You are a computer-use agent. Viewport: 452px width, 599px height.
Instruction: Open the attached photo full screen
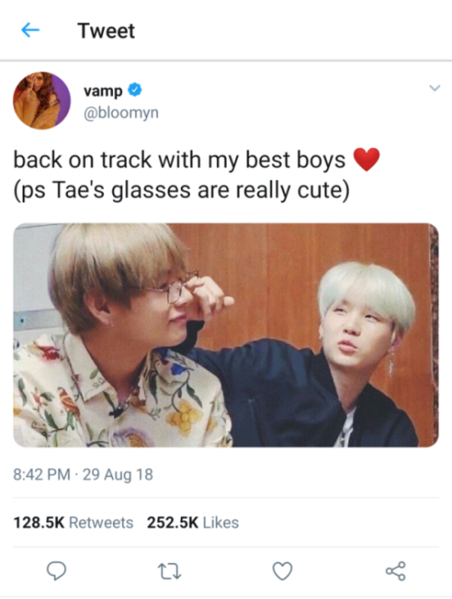click(x=226, y=335)
